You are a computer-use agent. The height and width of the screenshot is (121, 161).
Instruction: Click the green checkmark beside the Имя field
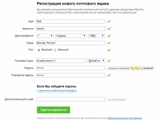point(109,21)
